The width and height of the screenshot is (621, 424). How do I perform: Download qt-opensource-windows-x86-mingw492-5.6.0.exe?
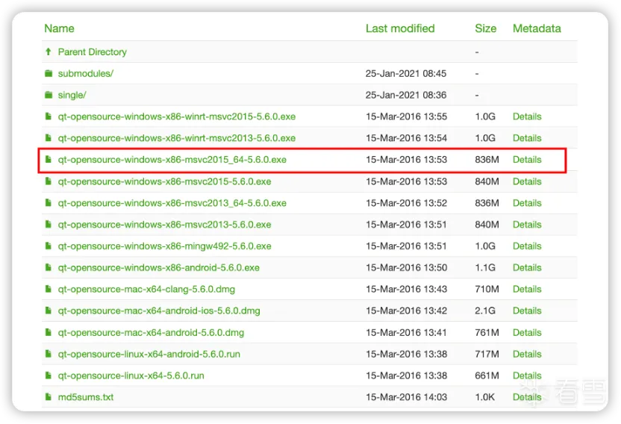[x=164, y=246]
